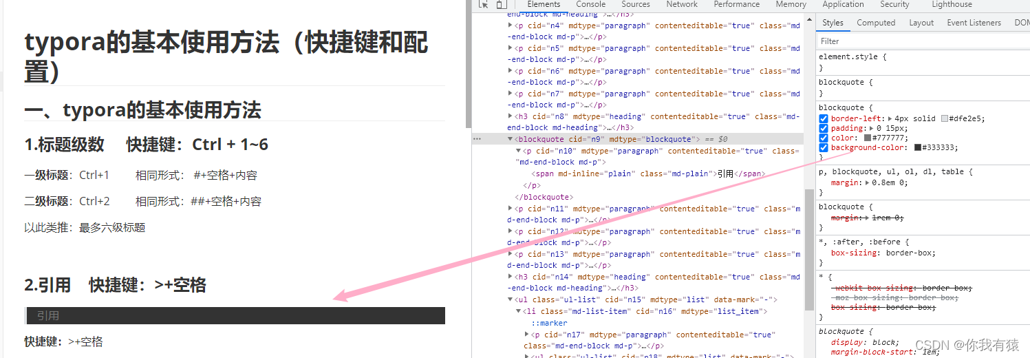Open the Sources tab

click(x=636, y=4)
